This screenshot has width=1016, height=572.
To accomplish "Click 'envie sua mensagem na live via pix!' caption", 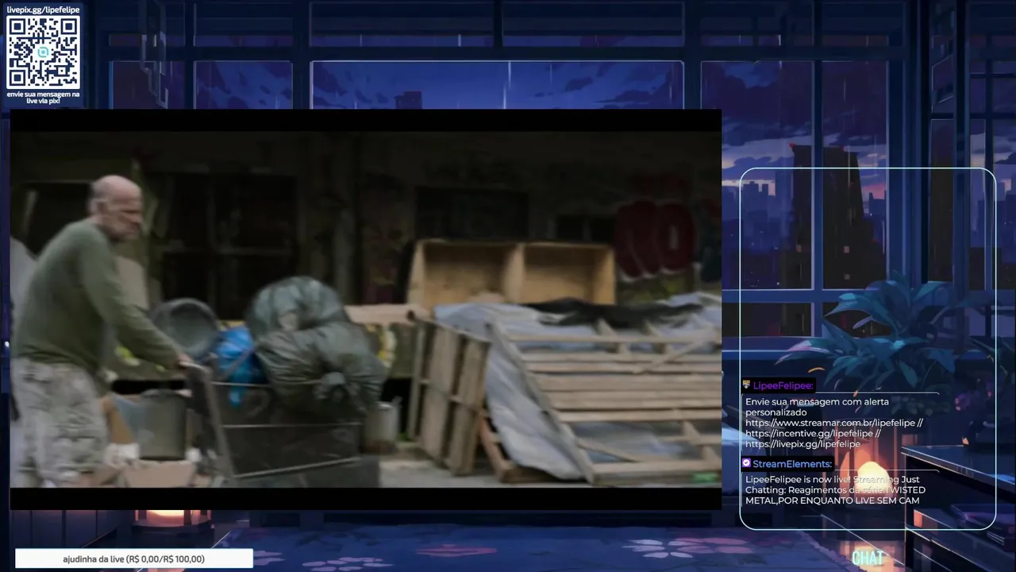I will pyautogui.click(x=43, y=97).
